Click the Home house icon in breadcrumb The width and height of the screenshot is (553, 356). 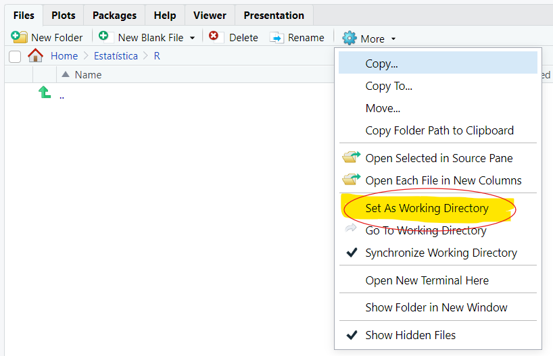tap(35, 56)
